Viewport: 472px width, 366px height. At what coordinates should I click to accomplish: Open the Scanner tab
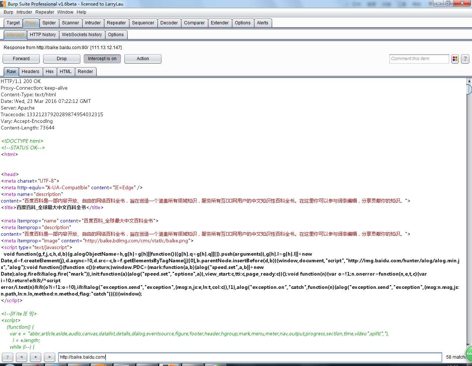(70, 23)
